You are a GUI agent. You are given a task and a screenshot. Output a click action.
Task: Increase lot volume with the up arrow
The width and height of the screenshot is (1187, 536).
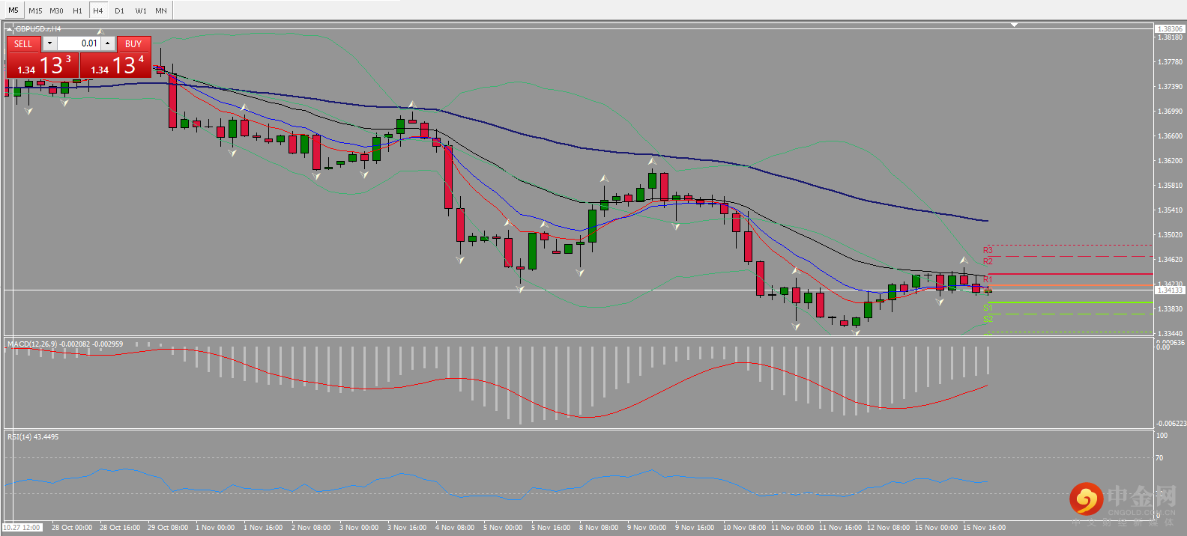(x=108, y=43)
